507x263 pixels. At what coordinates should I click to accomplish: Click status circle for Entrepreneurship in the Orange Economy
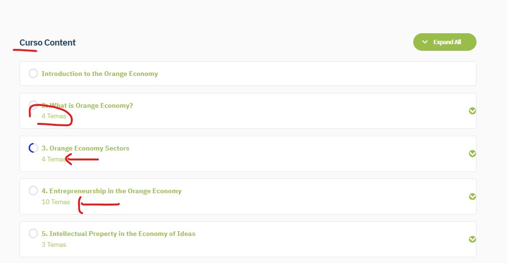tap(33, 190)
